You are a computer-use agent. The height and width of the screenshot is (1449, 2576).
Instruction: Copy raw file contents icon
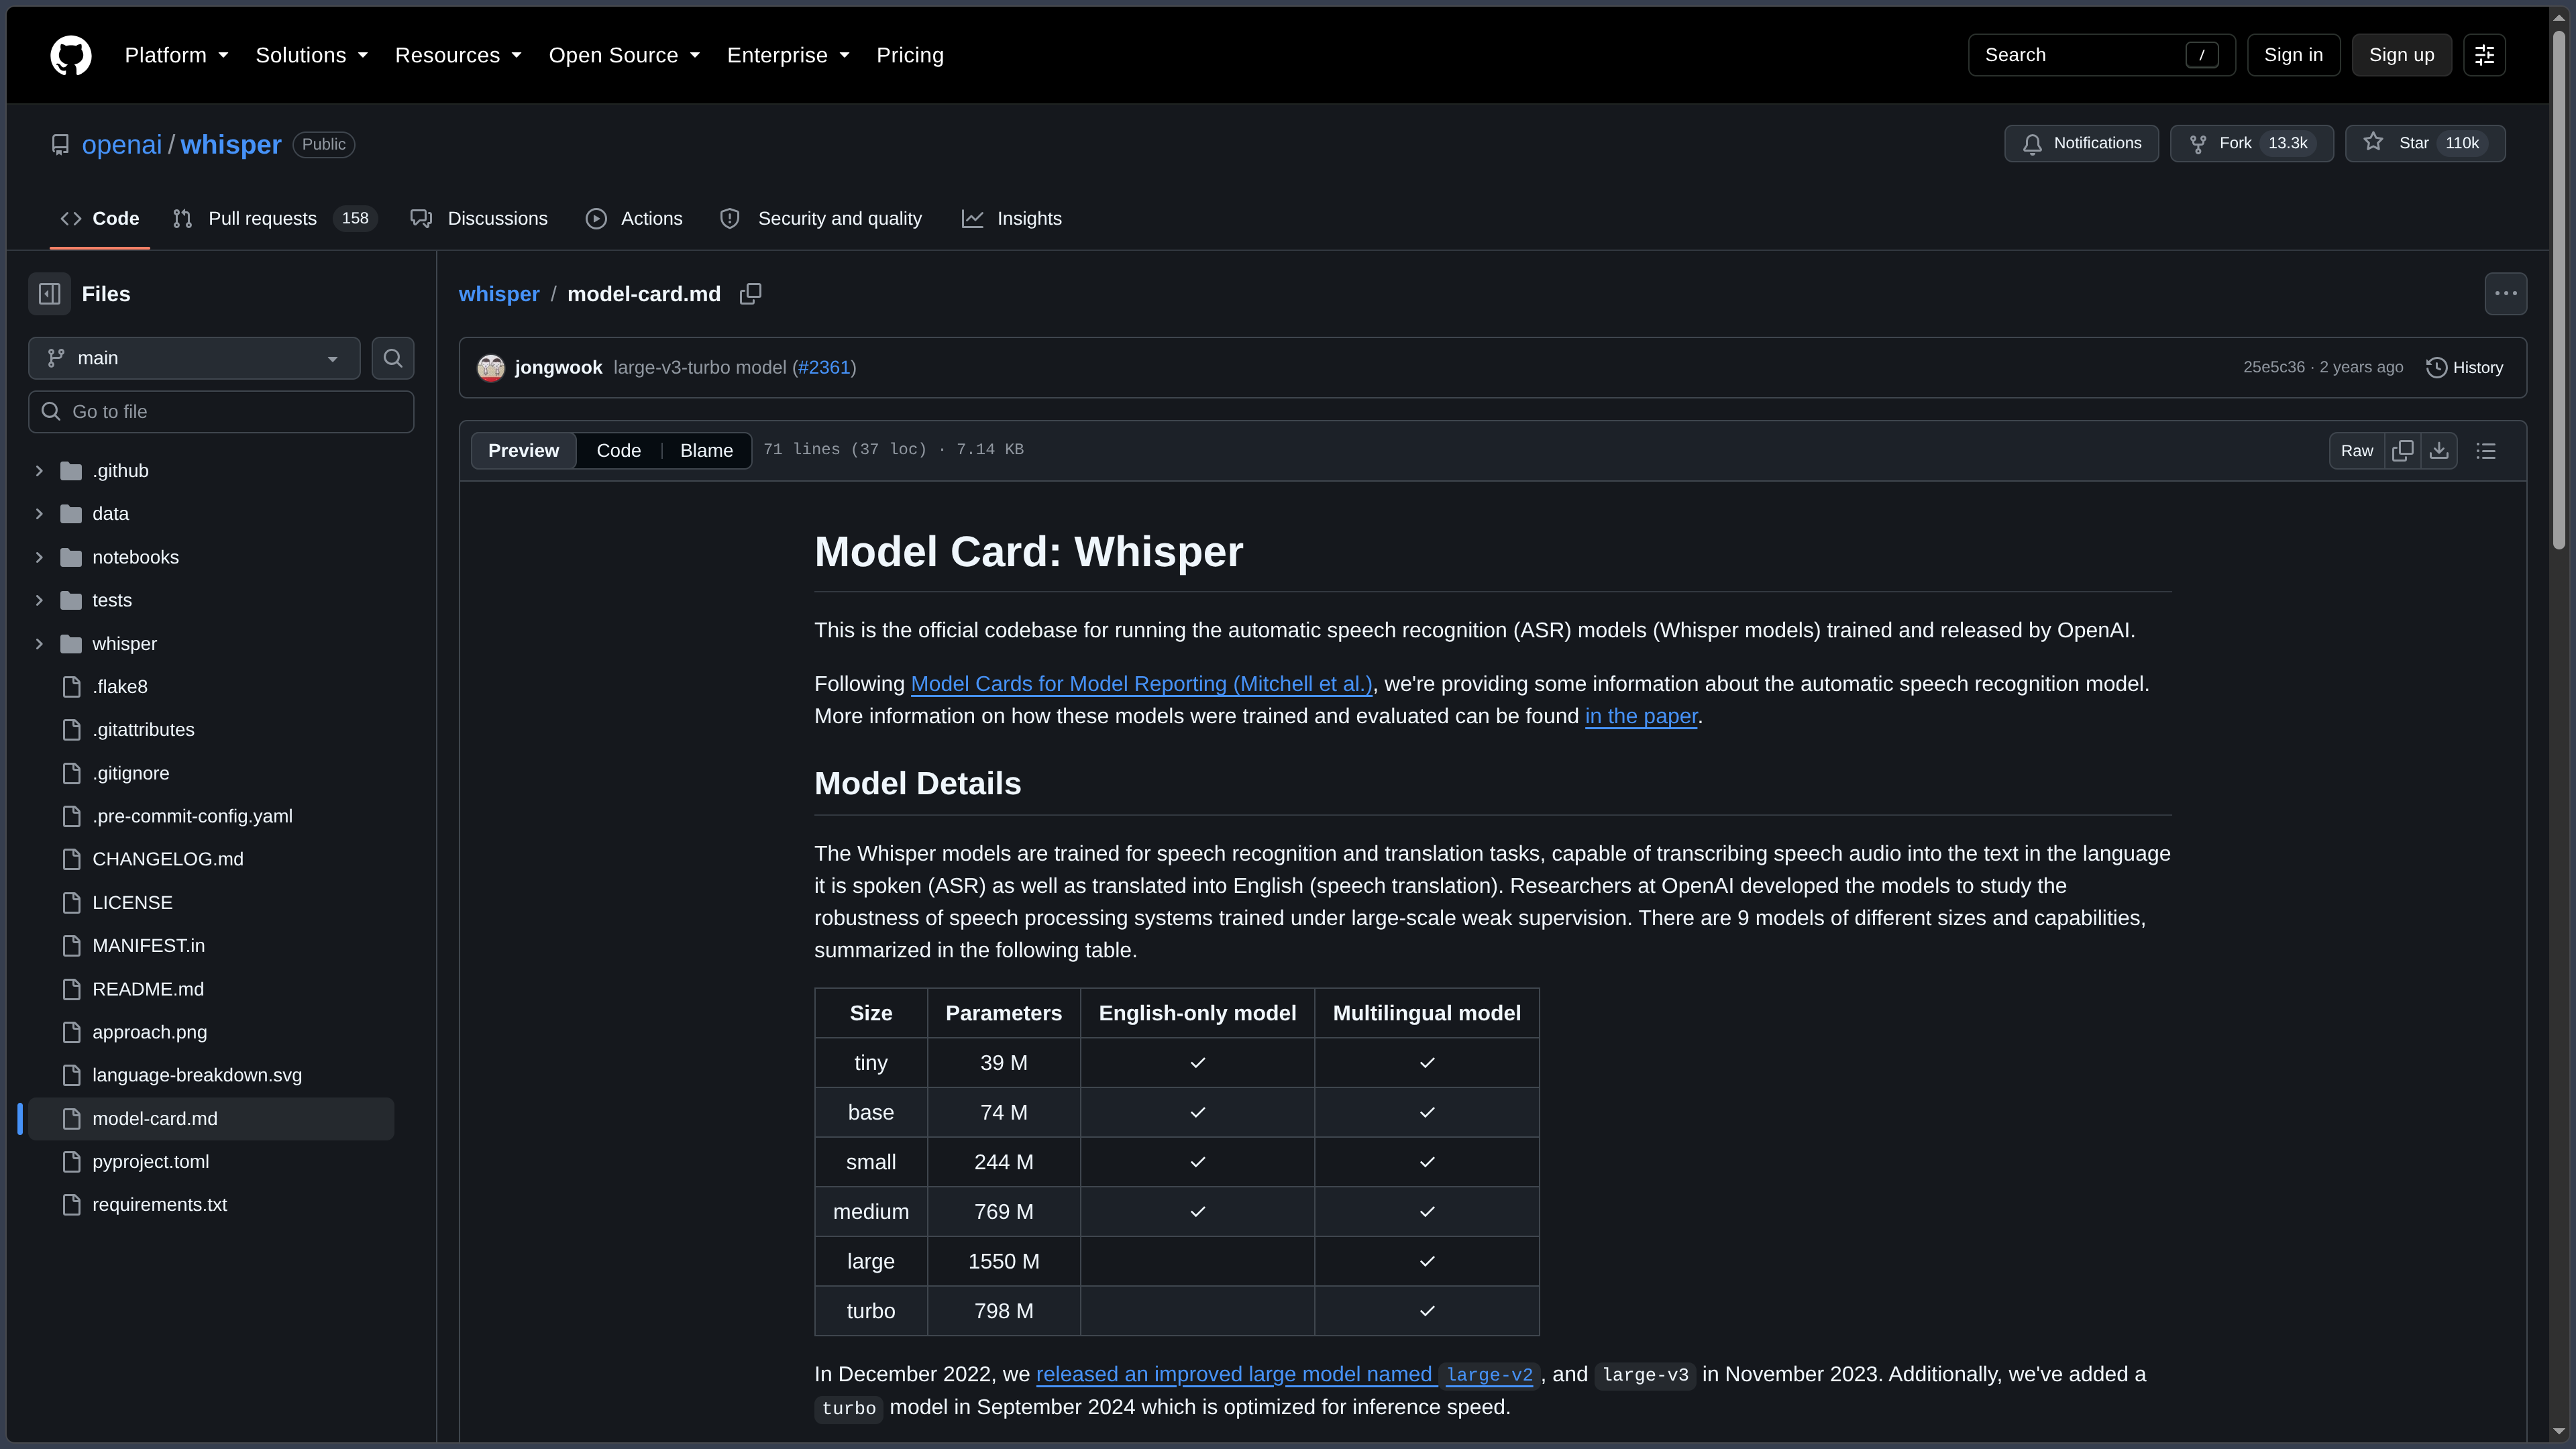(x=2402, y=451)
